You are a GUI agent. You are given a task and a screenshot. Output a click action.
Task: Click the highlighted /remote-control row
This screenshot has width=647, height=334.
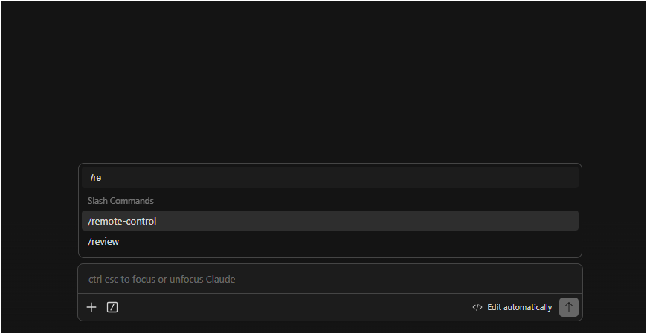click(x=329, y=221)
